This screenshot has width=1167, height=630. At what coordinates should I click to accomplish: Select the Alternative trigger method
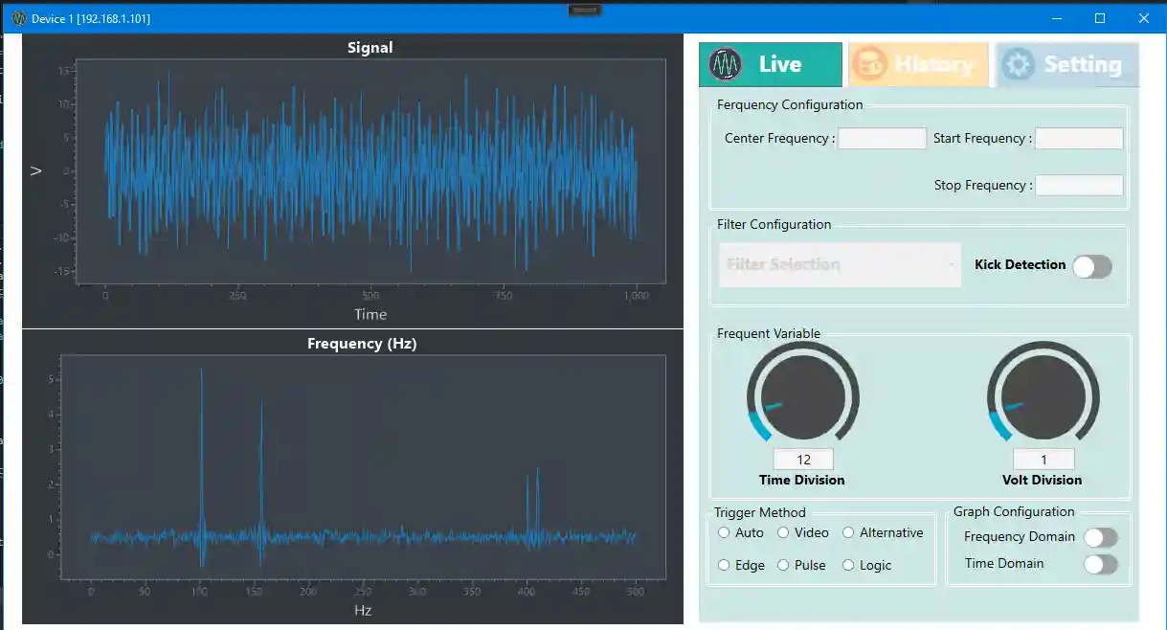coord(848,532)
